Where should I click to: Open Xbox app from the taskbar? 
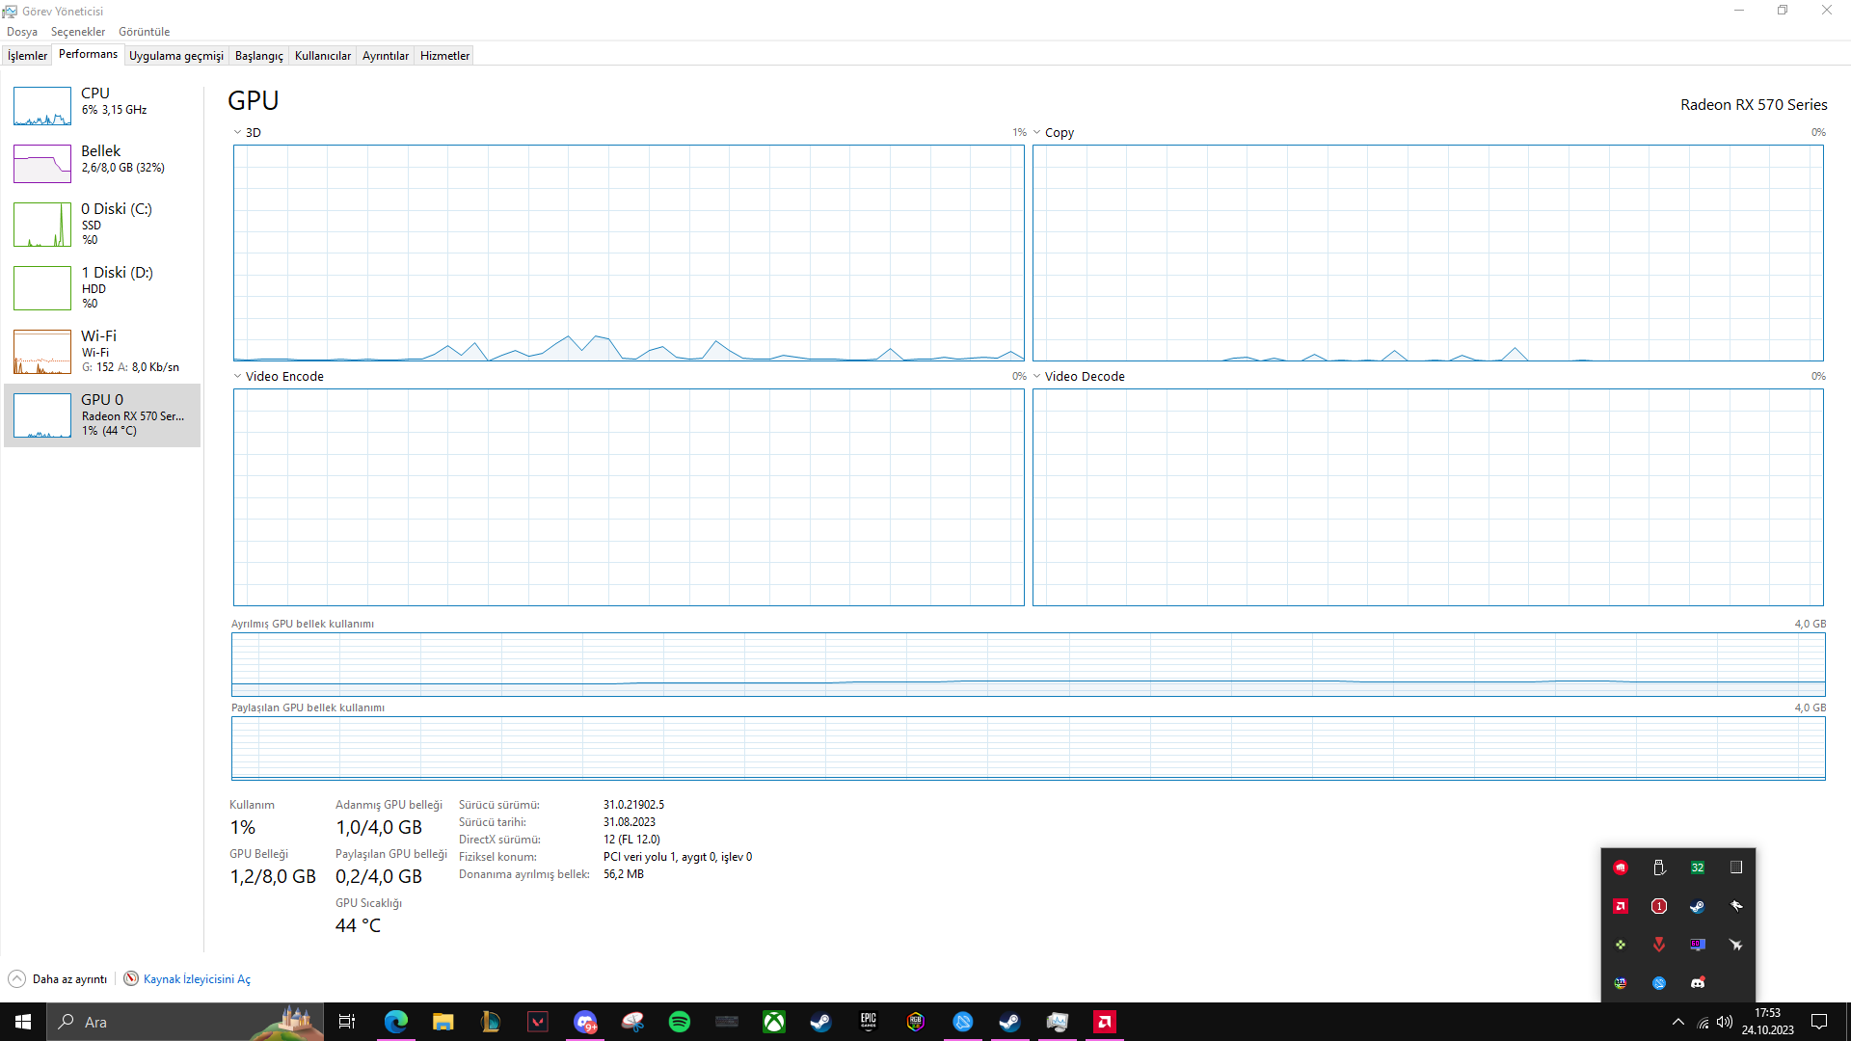774,1022
